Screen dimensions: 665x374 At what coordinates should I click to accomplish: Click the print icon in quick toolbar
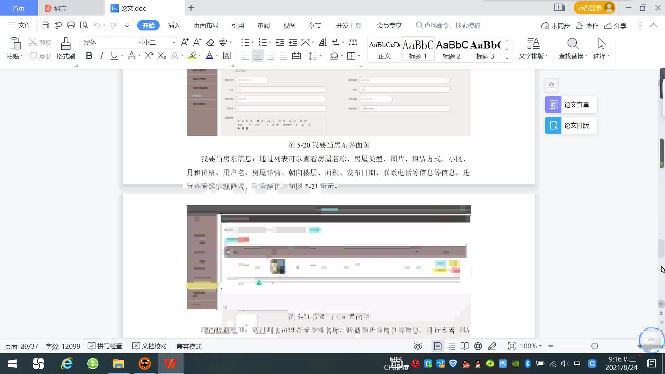click(71, 25)
